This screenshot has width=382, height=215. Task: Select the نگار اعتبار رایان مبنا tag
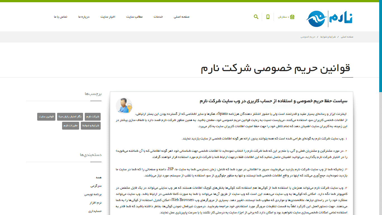(70, 117)
